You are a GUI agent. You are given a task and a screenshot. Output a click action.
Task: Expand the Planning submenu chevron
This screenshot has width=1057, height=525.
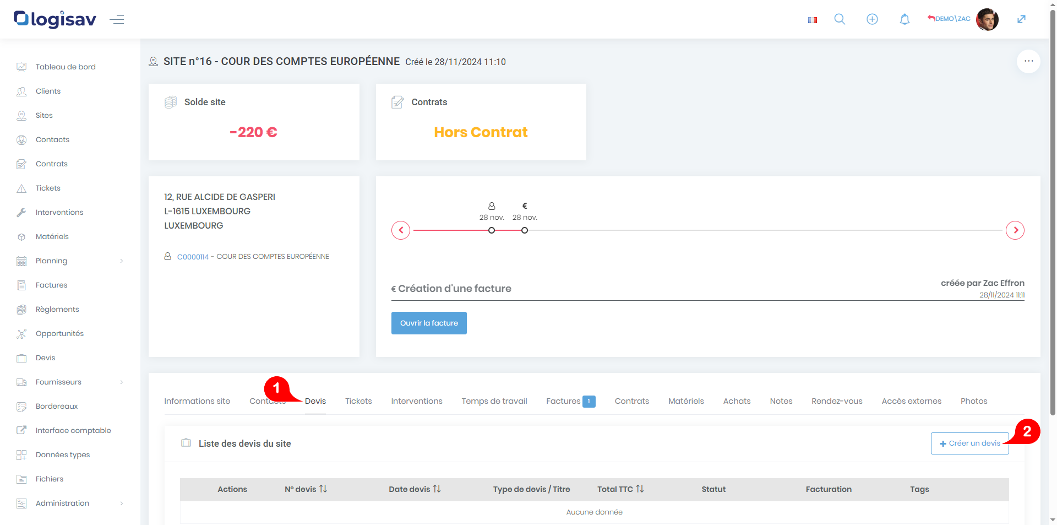pyautogui.click(x=122, y=261)
